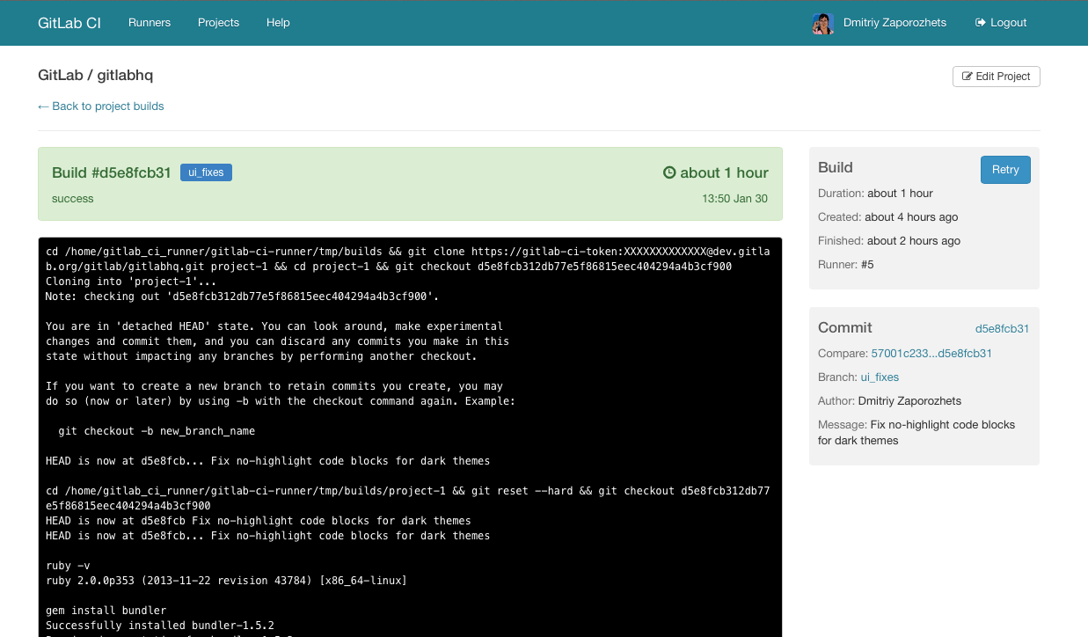Open the d5e8fcb31 commit link in Commit panel
Viewport: 1088px width, 637px height.
tap(1002, 329)
